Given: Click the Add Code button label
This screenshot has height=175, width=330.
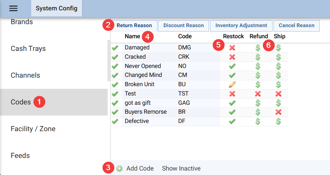Looking at the screenshot, I should tap(140, 168).
